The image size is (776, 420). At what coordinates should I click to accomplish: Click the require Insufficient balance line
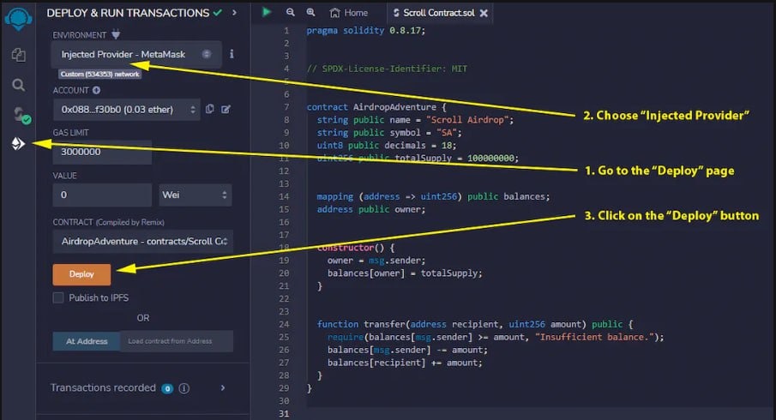pos(496,337)
